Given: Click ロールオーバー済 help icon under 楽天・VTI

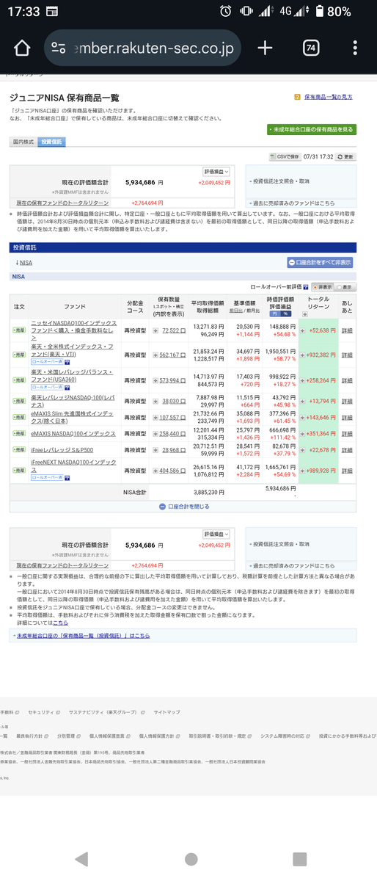Looking at the screenshot, I should 67,362.
